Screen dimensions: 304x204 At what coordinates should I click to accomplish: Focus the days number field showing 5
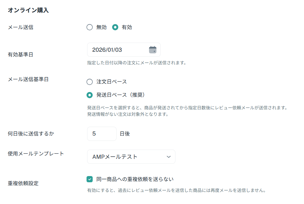[x=102, y=134]
